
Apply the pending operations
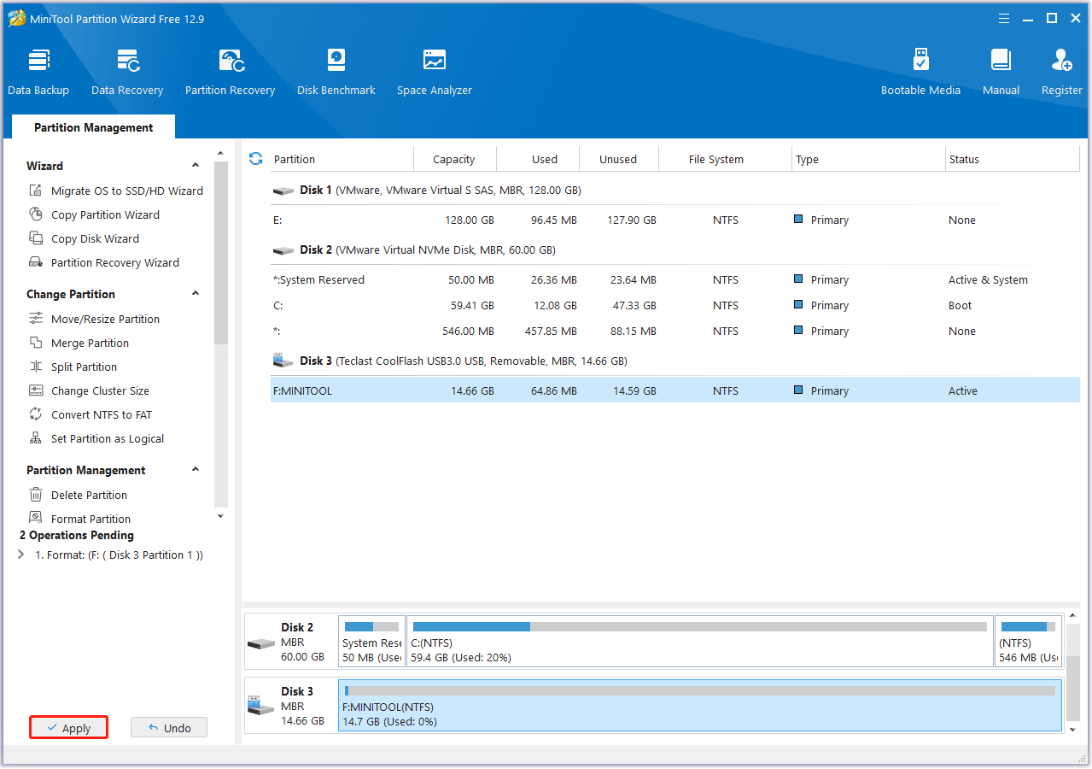[x=68, y=727]
